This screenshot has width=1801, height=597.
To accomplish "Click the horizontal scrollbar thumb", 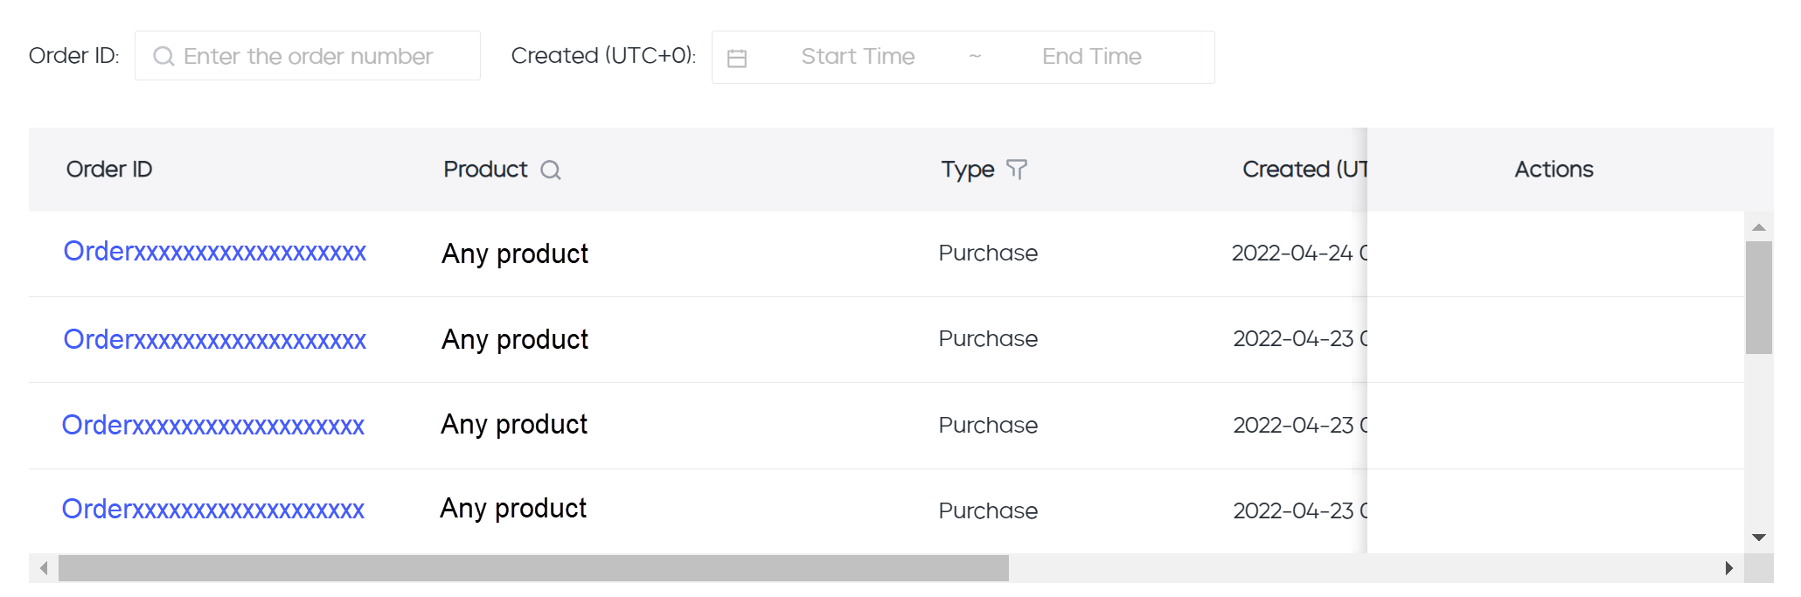I will click(533, 568).
